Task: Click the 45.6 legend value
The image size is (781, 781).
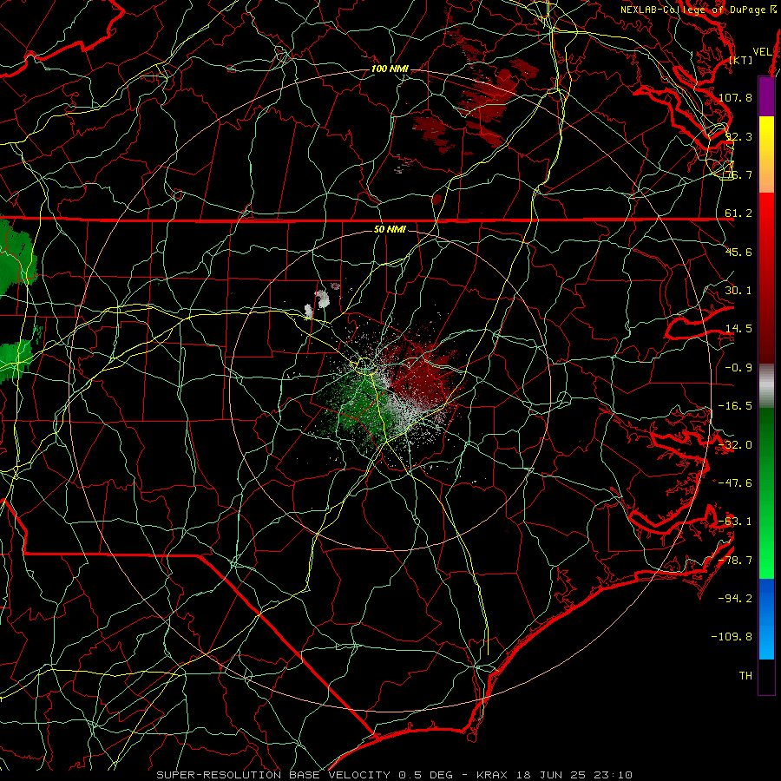Action: [x=738, y=252]
